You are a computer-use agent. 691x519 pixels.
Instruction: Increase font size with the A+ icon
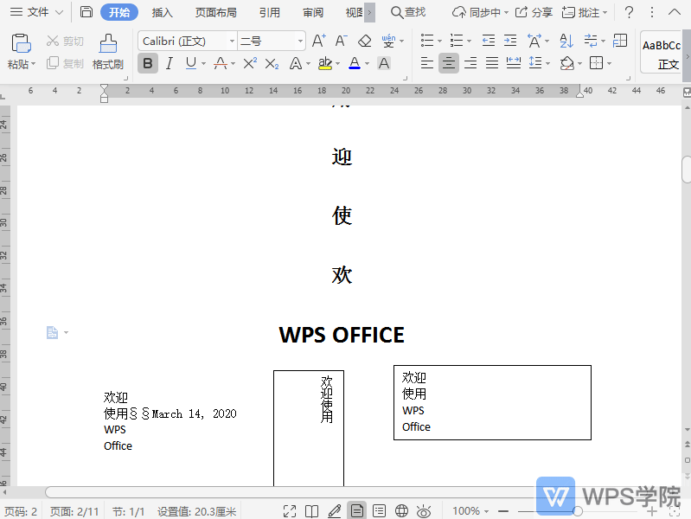(x=318, y=41)
